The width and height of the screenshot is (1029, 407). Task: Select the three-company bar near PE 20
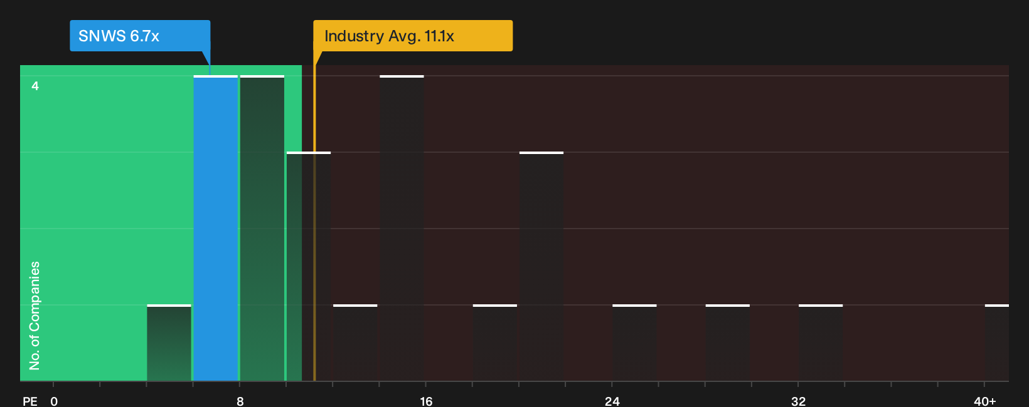click(541, 266)
